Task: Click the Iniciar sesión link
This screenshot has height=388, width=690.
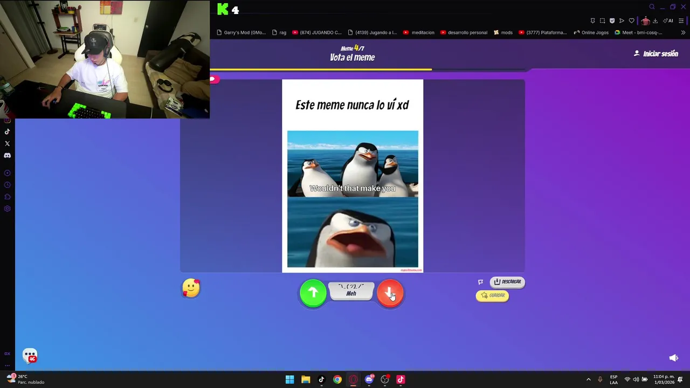Action: click(656, 54)
